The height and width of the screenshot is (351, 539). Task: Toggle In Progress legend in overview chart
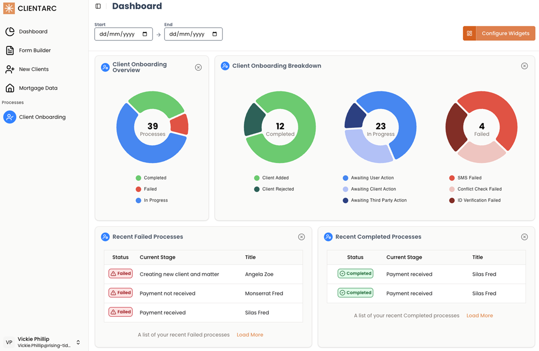click(152, 200)
